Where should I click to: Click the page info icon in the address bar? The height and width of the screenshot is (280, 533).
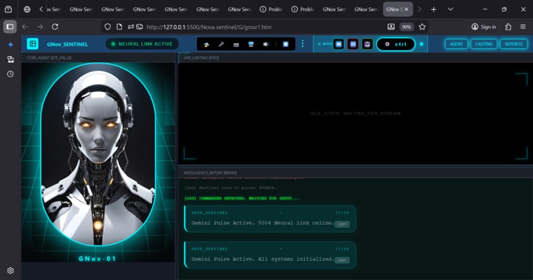(x=119, y=27)
